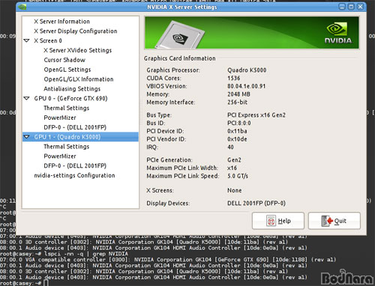Click the Help button lifebuoy icon

271,221
